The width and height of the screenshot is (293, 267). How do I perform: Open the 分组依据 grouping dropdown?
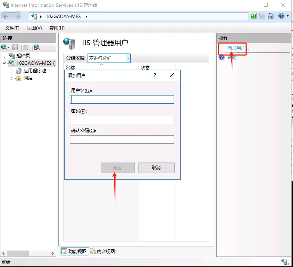click(x=128, y=58)
